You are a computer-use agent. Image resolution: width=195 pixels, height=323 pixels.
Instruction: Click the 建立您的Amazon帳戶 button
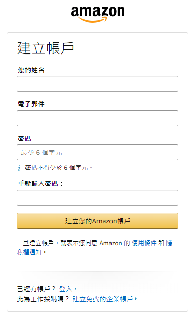point(97,221)
